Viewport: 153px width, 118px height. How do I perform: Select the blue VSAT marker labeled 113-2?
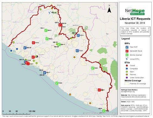pyautogui.click(x=77, y=51)
